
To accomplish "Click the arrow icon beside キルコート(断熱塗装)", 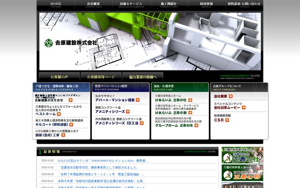I will (71, 125).
